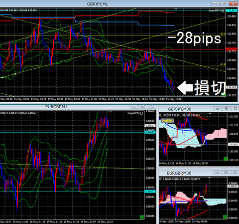Minimize the GBPJPY,M30 chart window
The width and height of the screenshot is (239, 224).
click(x=218, y=109)
